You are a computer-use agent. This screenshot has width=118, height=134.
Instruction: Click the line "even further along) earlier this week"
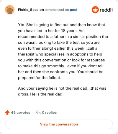[58, 48]
